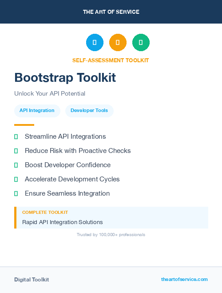The height and width of the screenshot is (293, 222).
Task: Click Rapid API Integration Solutions text
Action: point(63,222)
